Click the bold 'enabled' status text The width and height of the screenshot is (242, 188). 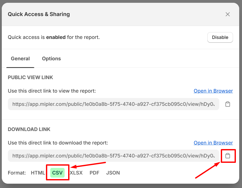click(56, 37)
